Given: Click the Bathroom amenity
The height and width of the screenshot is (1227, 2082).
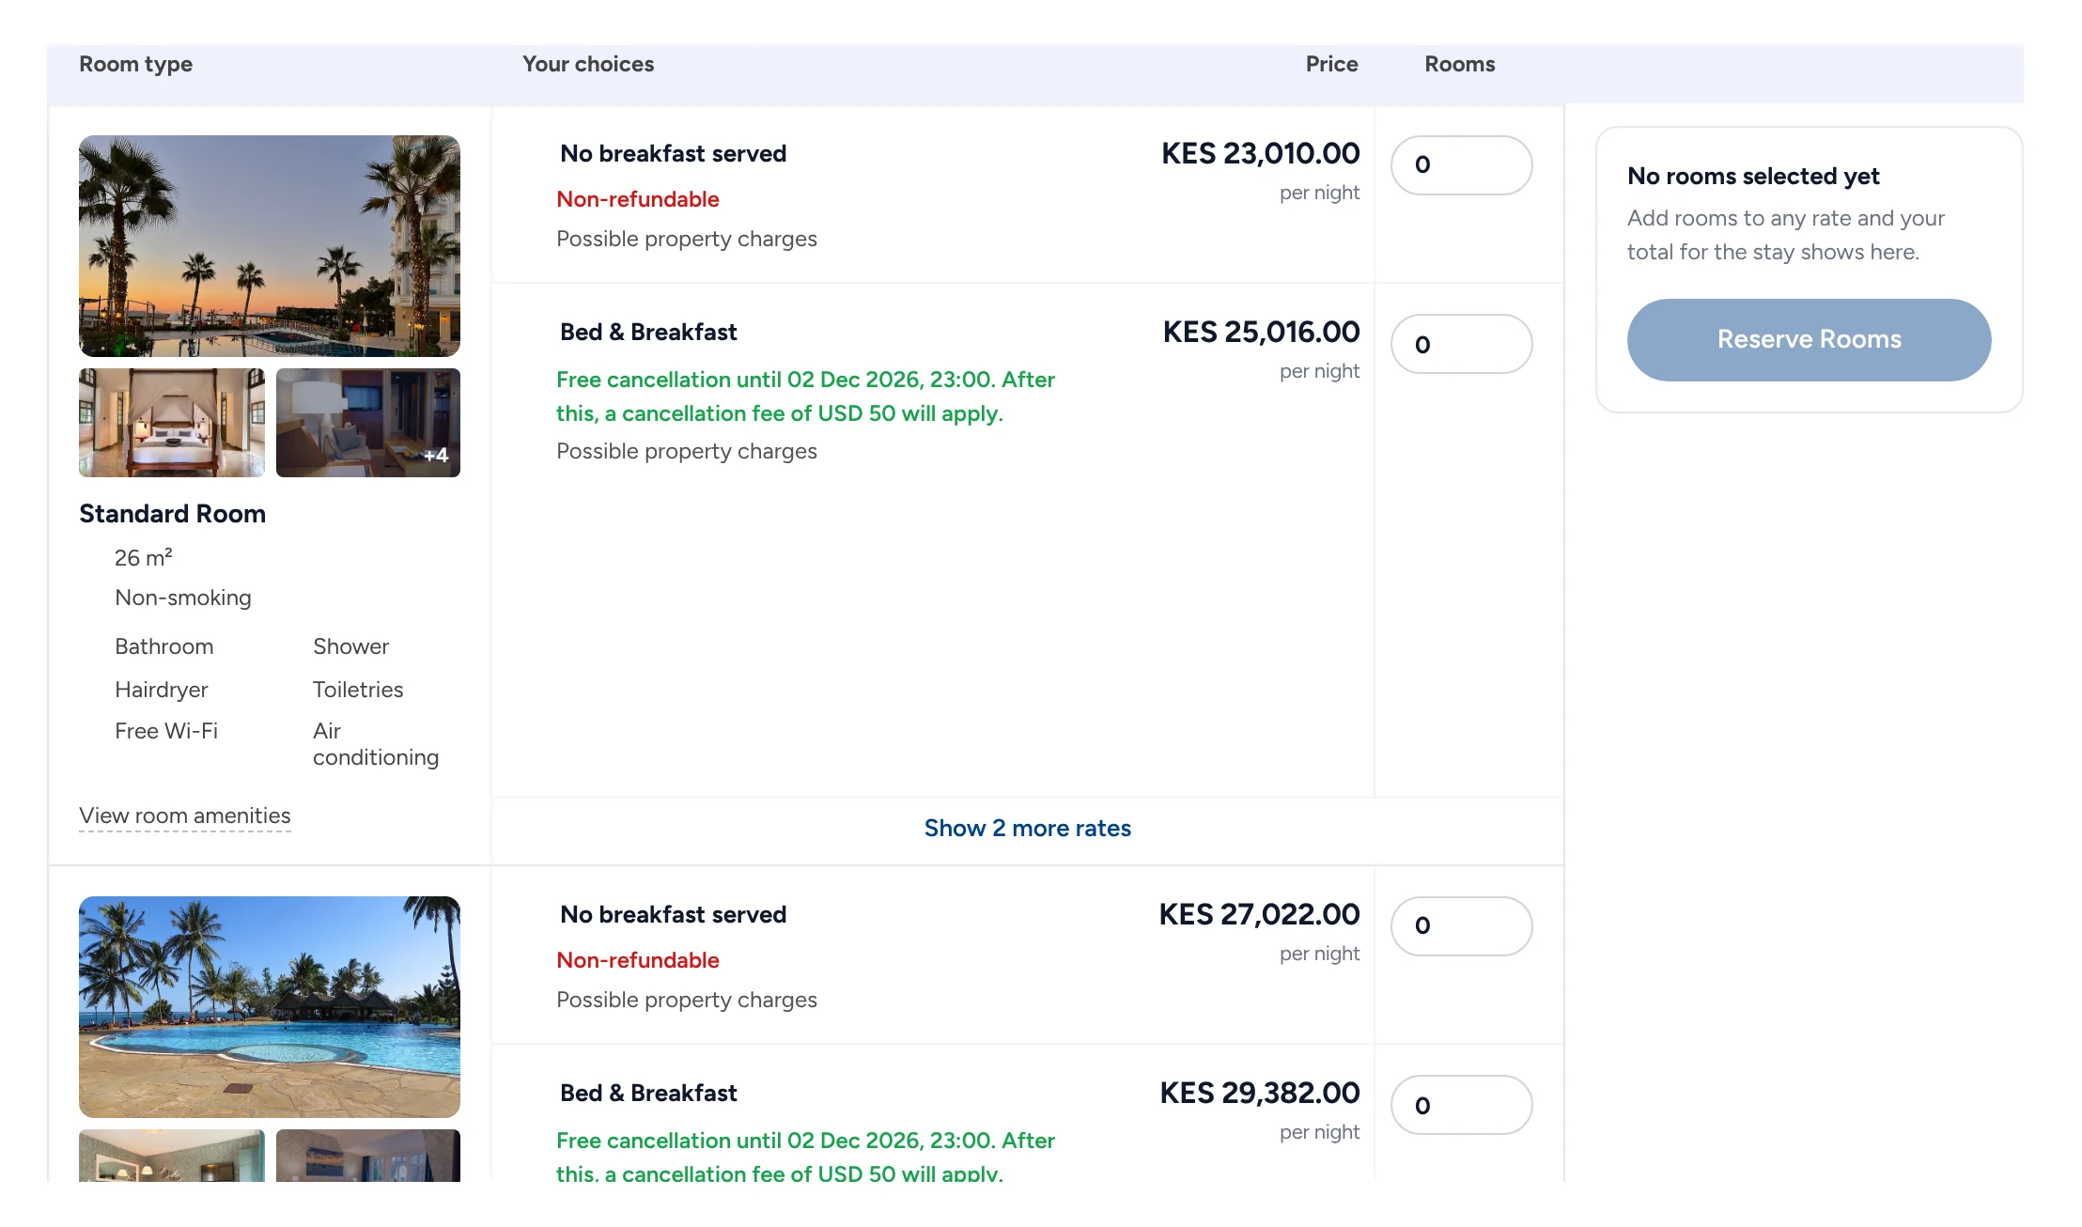Looking at the screenshot, I should (x=164, y=646).
